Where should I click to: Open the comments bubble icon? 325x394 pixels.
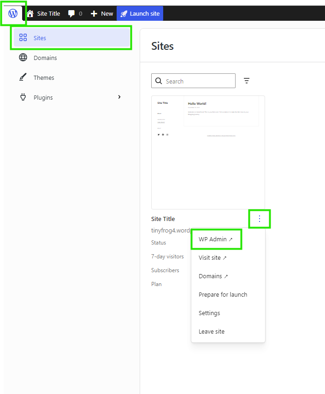tap(71, 13)
